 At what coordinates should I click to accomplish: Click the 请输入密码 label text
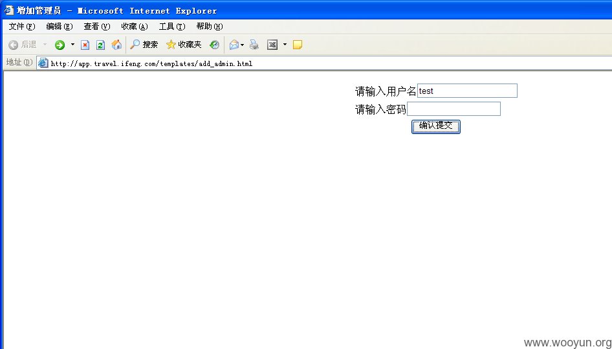380,110
